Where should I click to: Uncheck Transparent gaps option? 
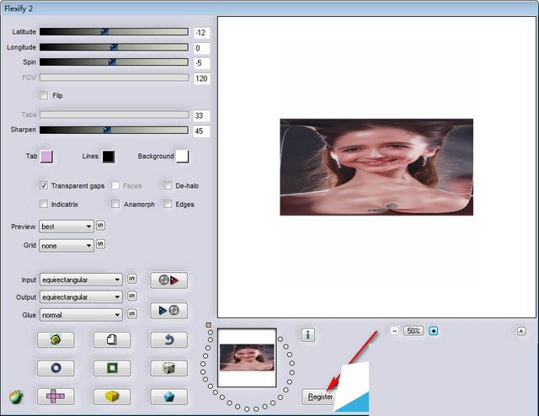pyautogui.click(x=44, y=185)
